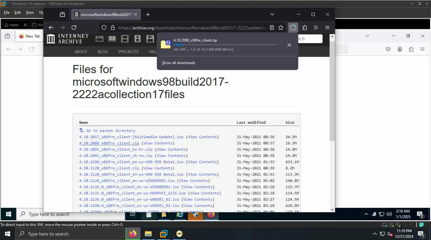
Task: Open VMware Workstation Edit menu
Action: pos(18,12)
